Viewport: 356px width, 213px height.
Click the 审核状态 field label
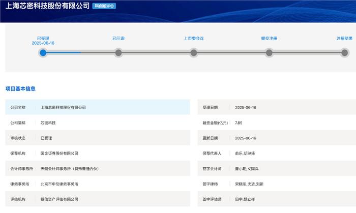(18, 138)
